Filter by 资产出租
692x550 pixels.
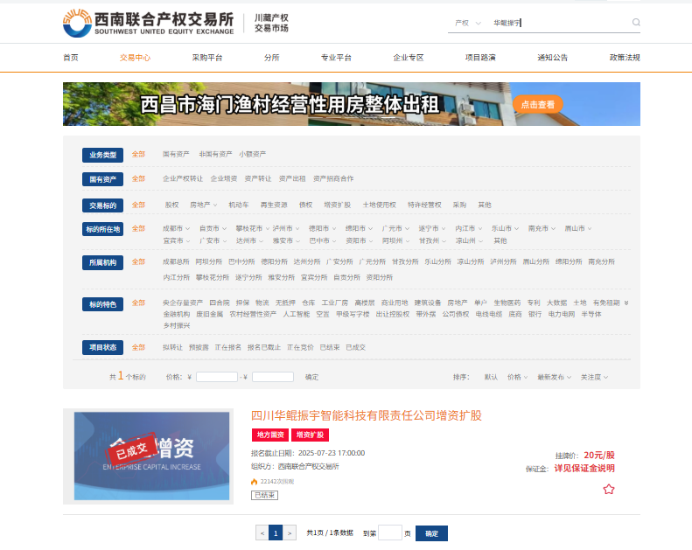[292, 178]
